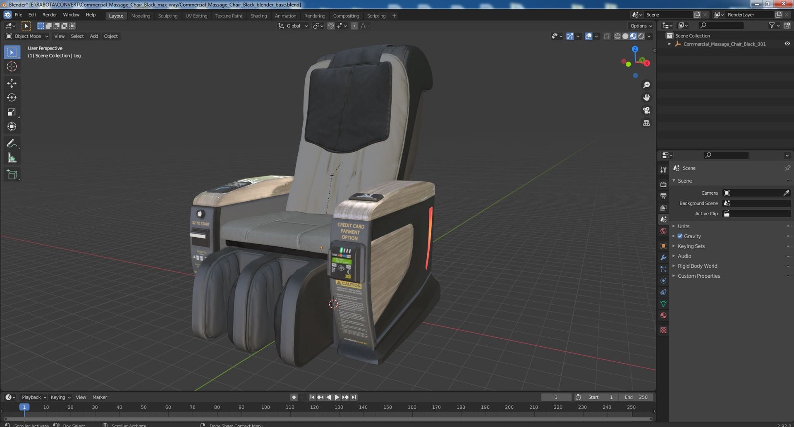
Task: Select the Cursor tool in toolbar
Action: pyautogui.click(x=12, y=67)
